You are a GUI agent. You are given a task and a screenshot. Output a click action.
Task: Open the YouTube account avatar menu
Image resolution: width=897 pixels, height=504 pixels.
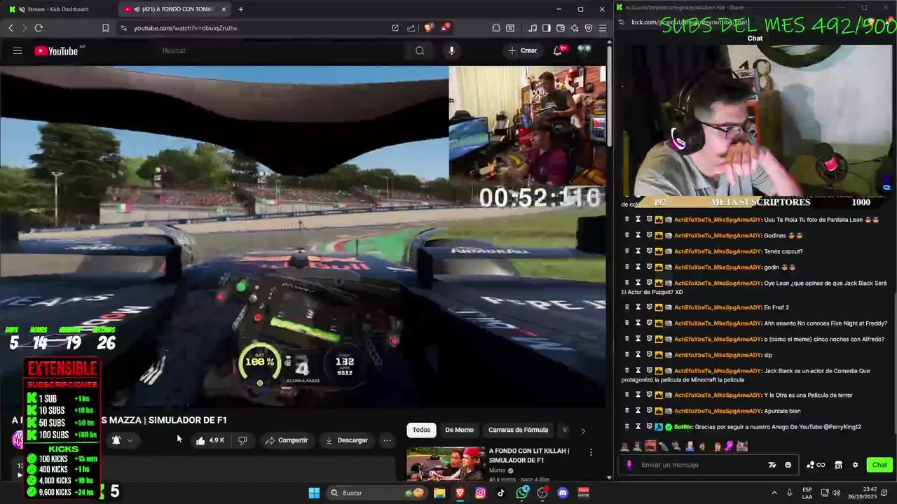click(584, 50)
